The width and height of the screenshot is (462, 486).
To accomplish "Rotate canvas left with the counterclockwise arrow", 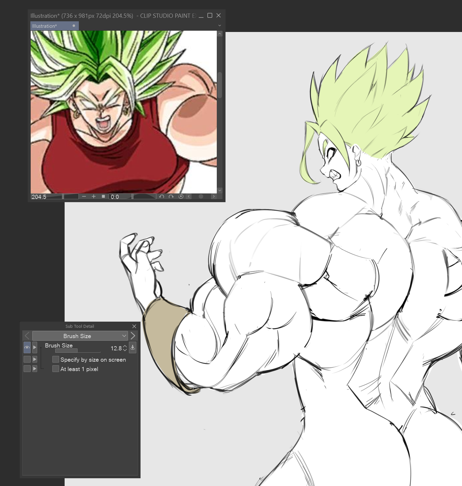I will (162, 196).
